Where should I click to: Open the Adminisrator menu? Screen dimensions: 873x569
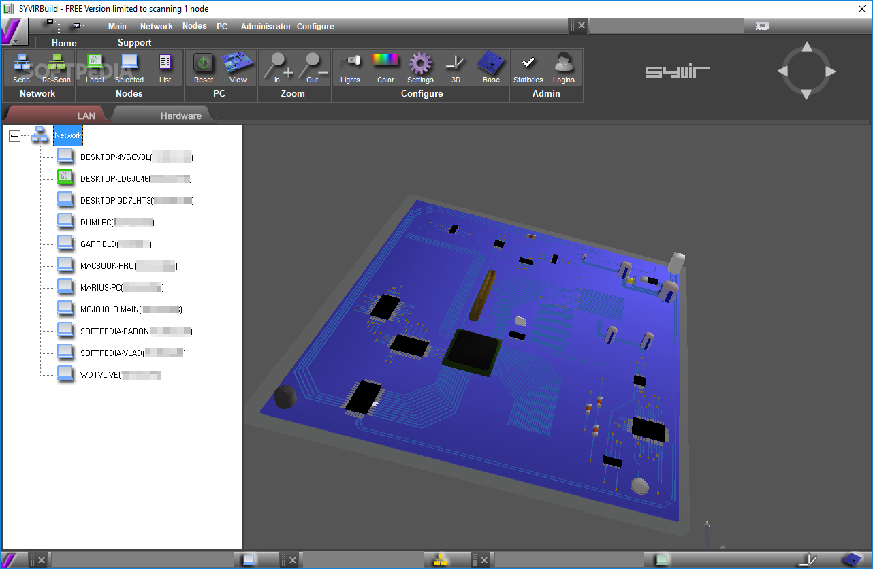266,27
